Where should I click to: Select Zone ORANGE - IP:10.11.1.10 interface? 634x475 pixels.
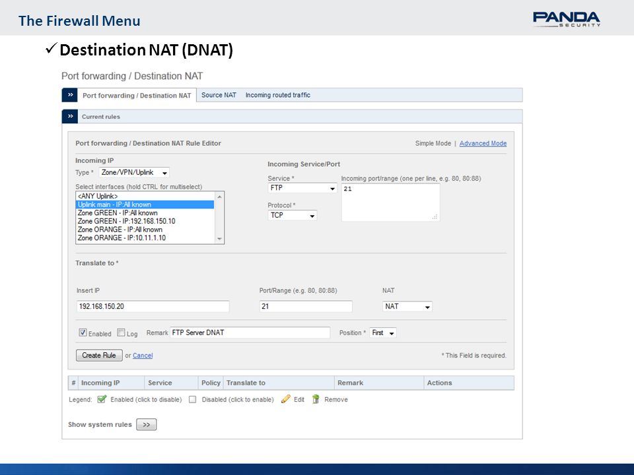145,238
